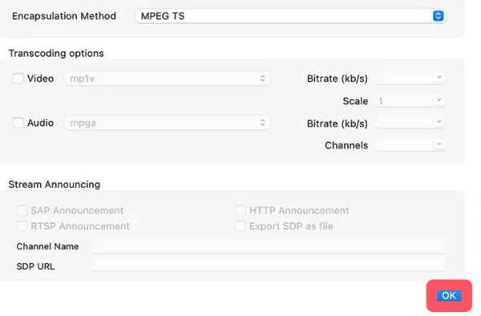481x316 pixels.
Task: Open the mpga audio codec dropdown
Action: point(168,123)
